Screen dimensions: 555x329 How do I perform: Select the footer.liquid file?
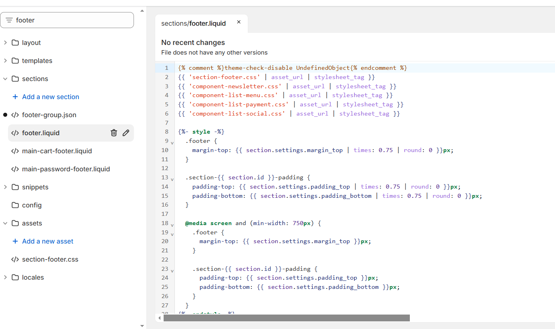[x=41, y=133]
